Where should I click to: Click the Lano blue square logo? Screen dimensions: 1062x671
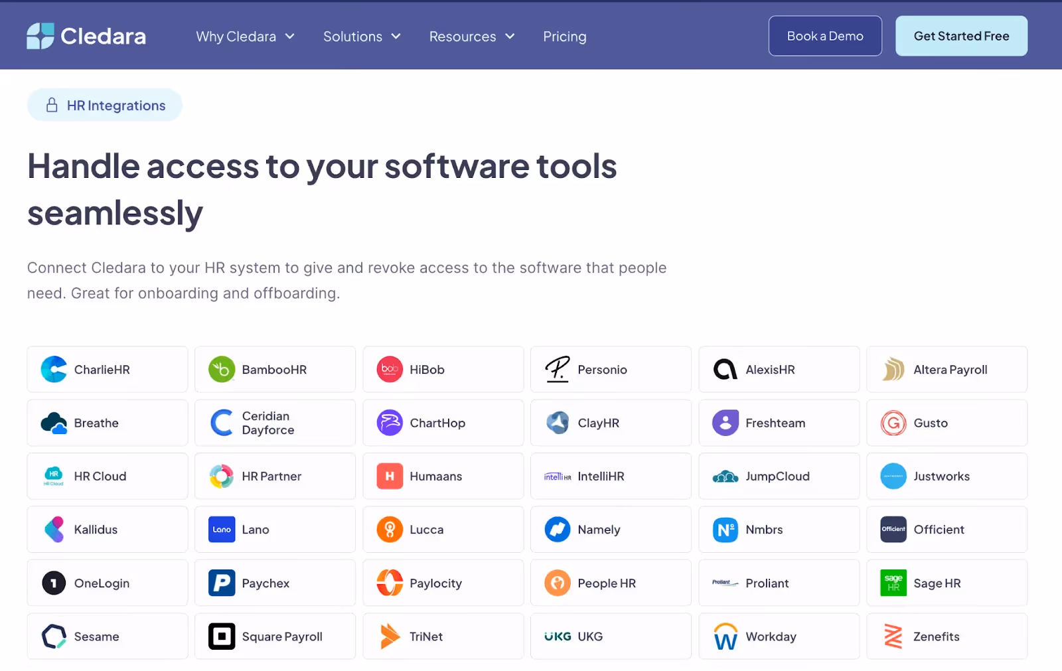pos(222,530)
